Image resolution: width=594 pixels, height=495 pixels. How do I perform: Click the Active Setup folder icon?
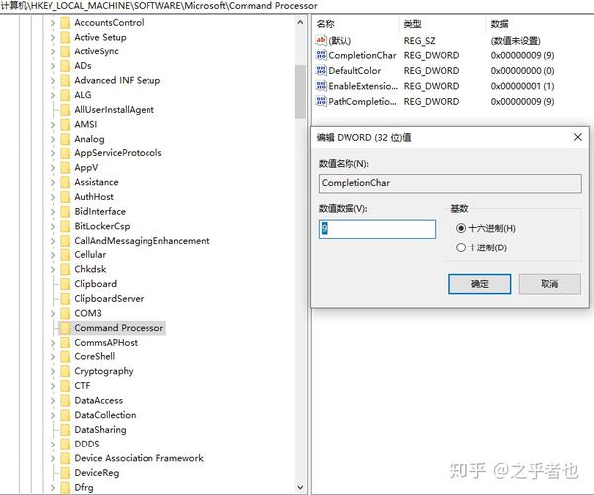point(65,37)
